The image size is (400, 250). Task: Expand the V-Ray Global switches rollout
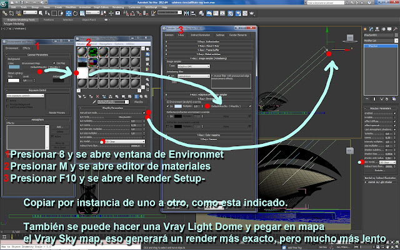tap(209, 54)
